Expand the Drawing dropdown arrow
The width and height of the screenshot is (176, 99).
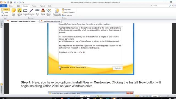[x=31, y=16]
